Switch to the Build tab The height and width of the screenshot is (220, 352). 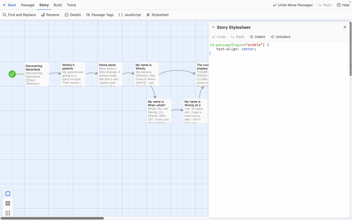tap(58, 5)
